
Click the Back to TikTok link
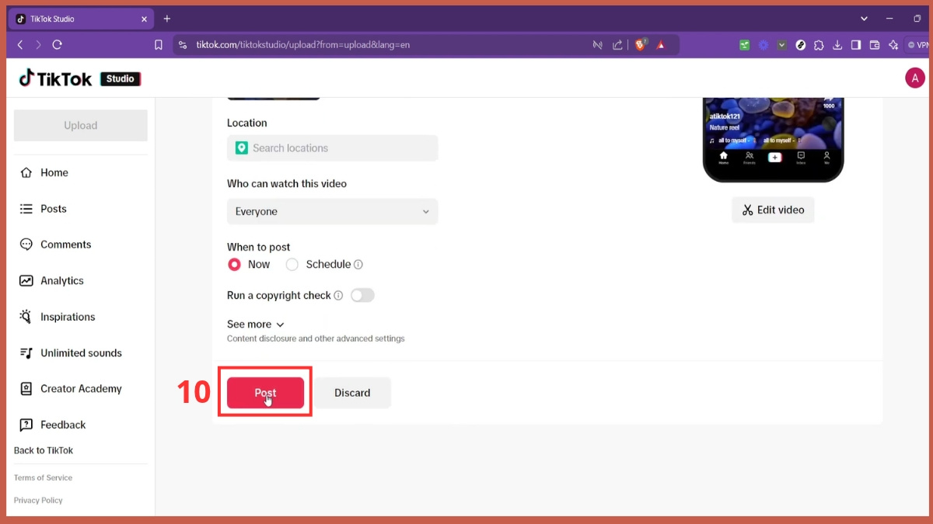(44, 450)
